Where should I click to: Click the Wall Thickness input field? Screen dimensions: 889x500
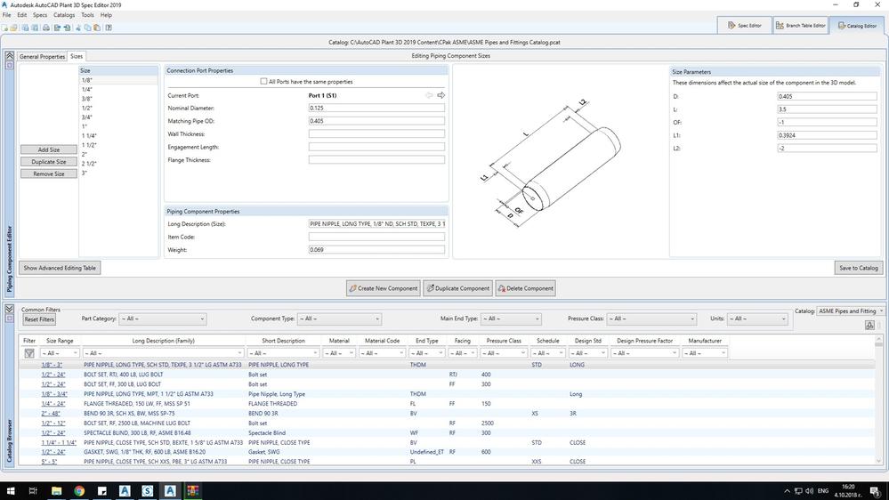click(x=376, y=133)
